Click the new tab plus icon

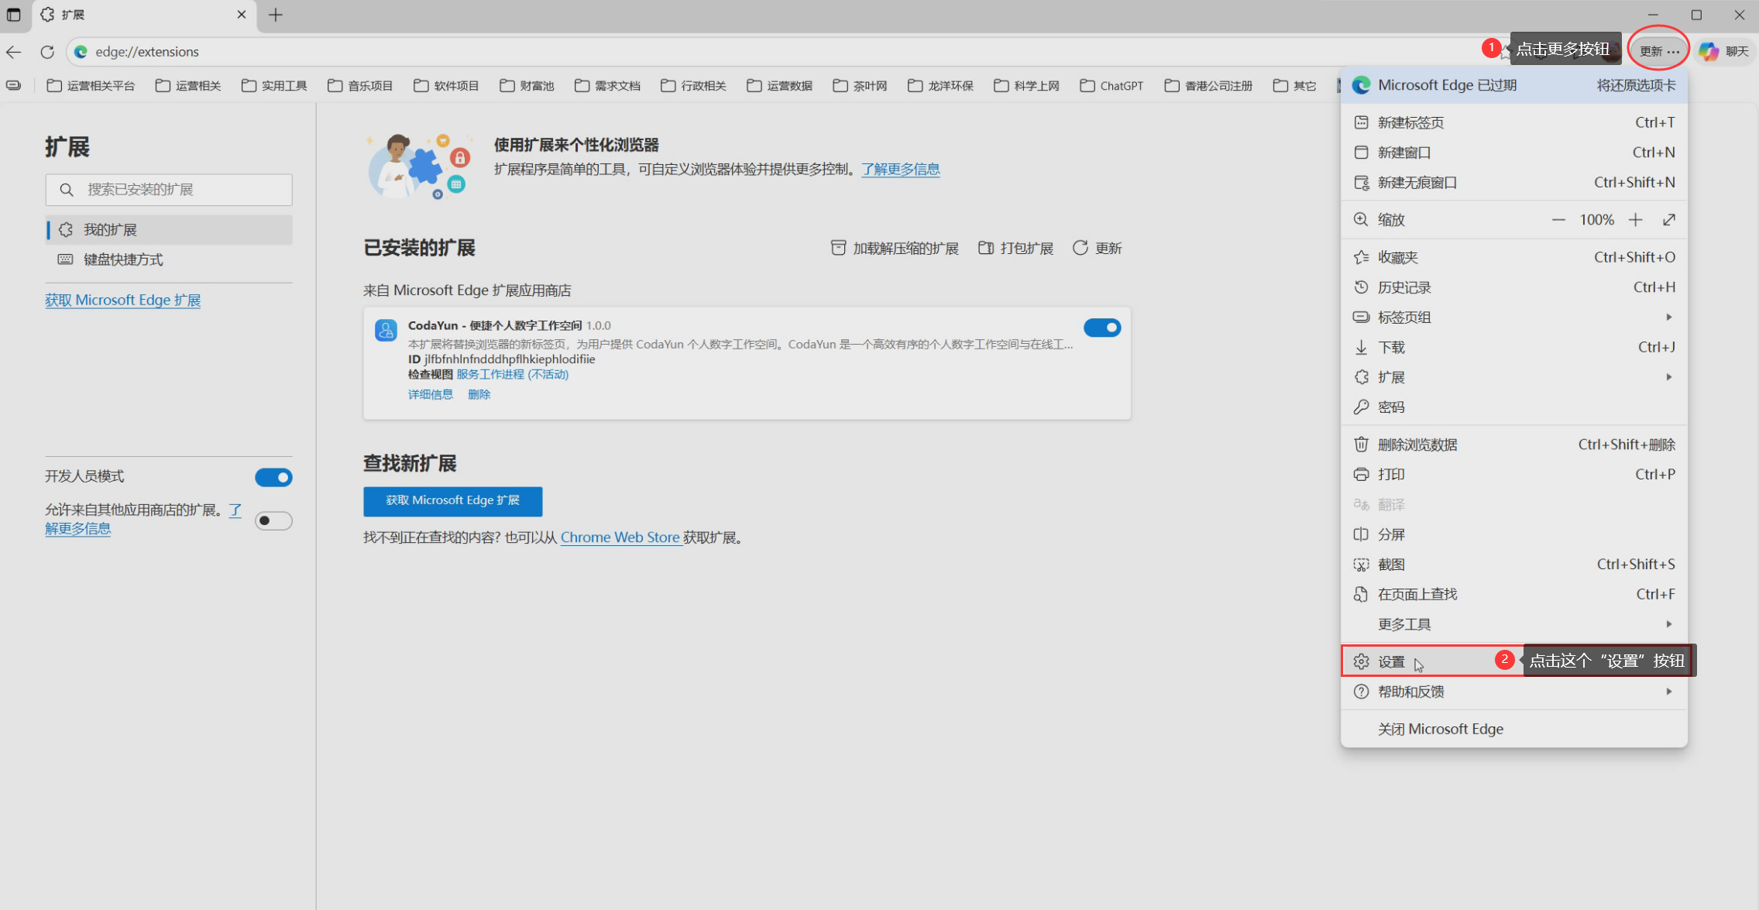click(x=275, y=15)
